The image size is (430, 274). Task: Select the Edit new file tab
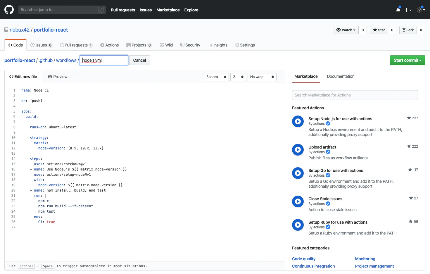[23, 77]
